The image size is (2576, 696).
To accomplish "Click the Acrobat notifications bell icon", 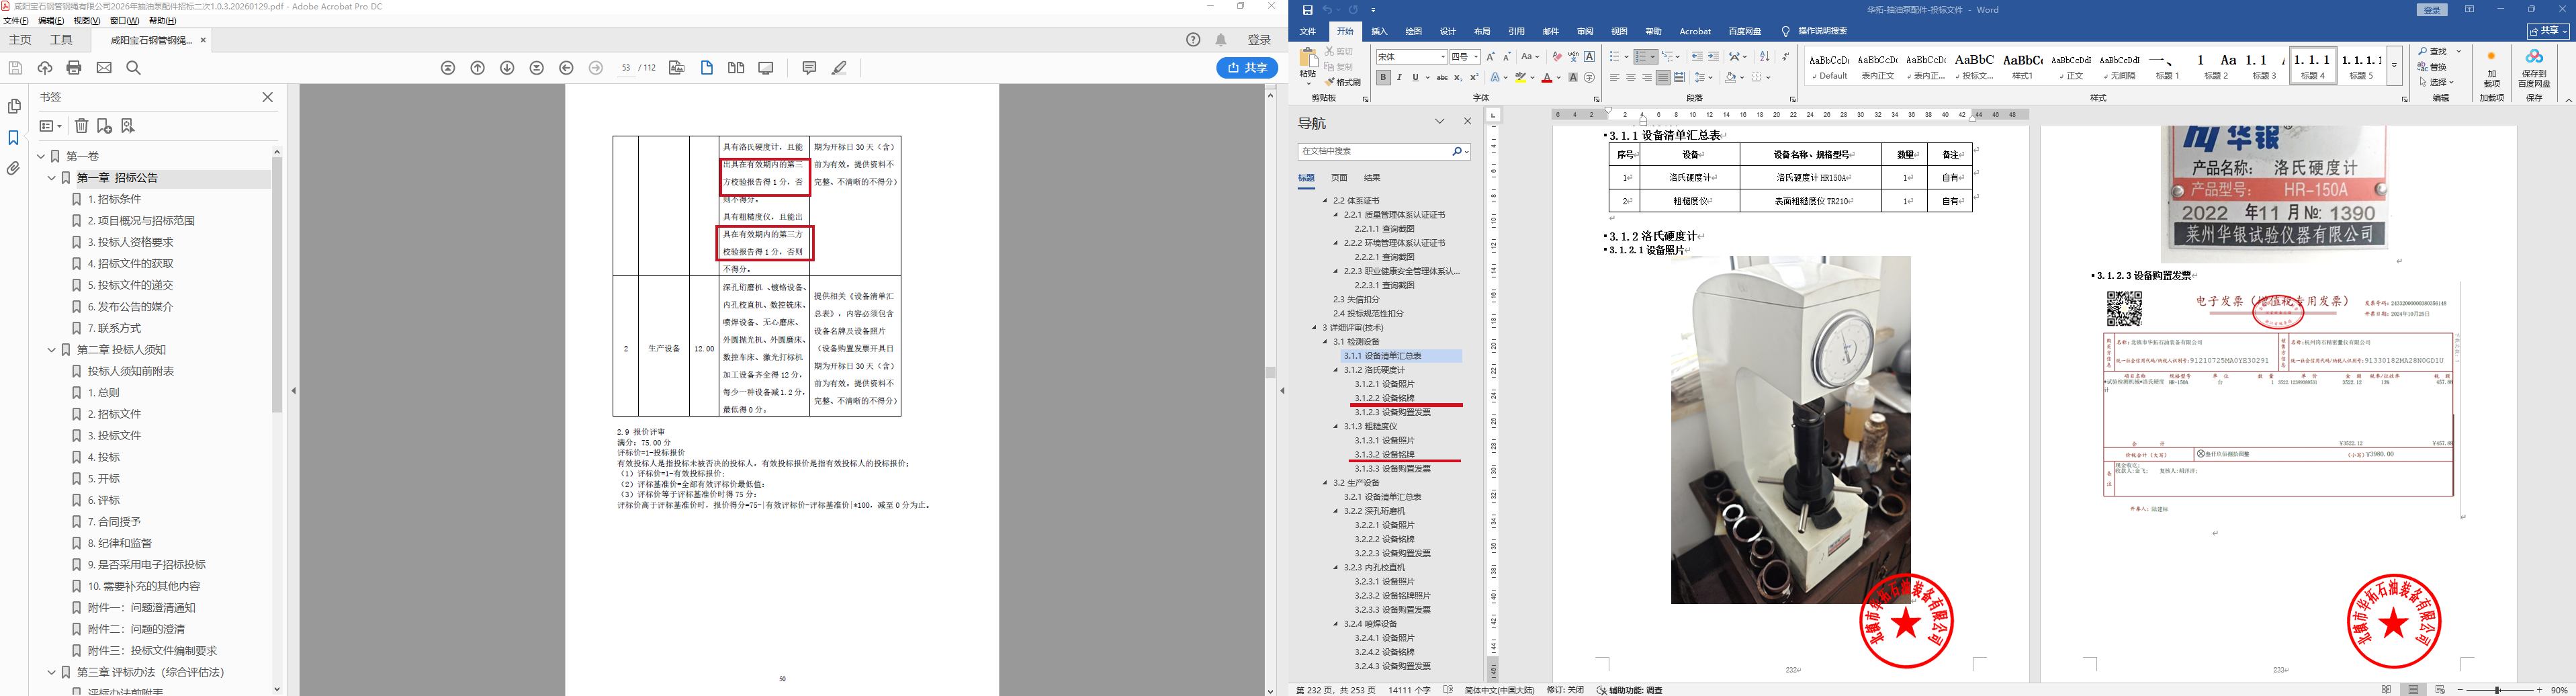I will coord(1221,40).
